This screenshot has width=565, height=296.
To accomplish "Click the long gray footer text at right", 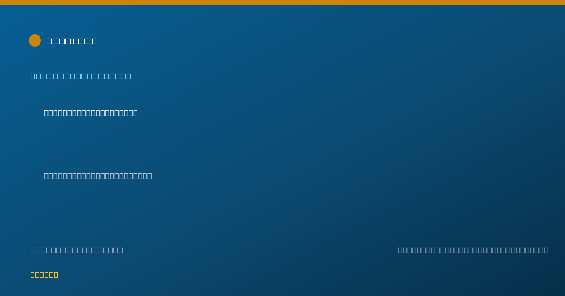I will point(473,250).
